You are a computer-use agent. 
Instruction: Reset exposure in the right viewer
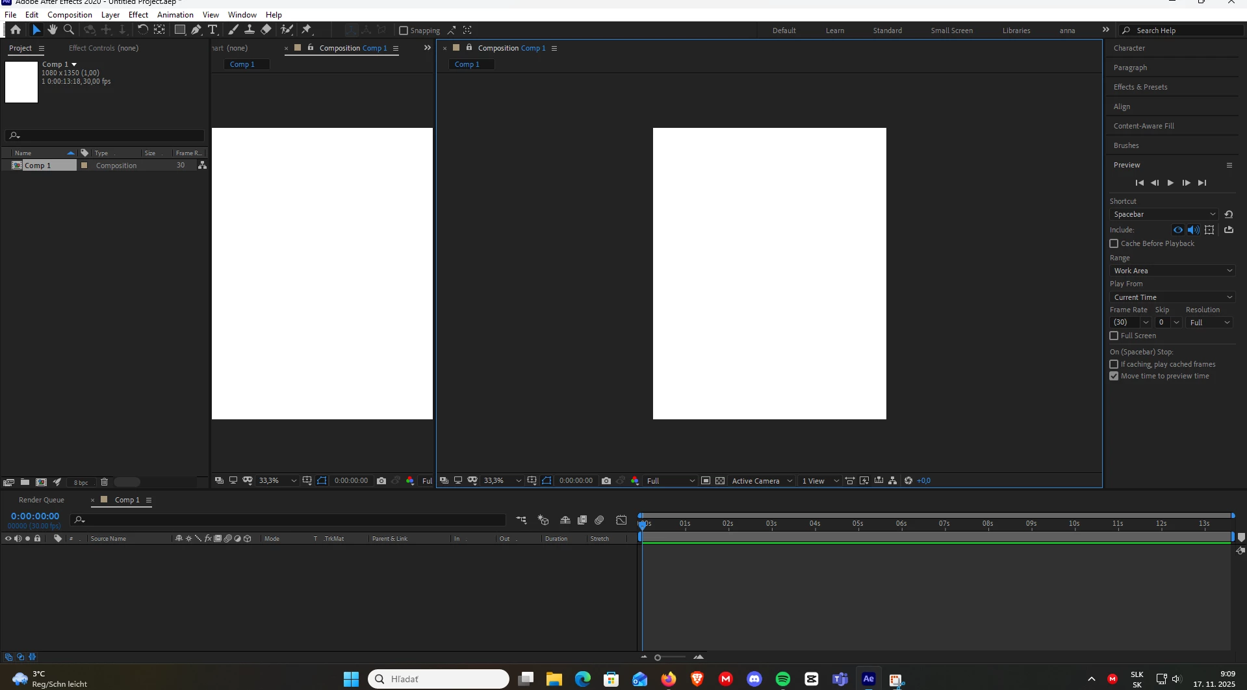[908, 481]
